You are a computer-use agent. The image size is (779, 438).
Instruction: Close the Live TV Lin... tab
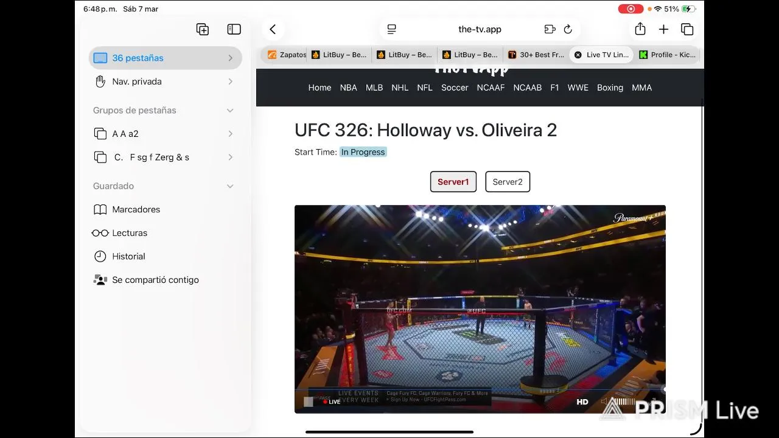(x=578, y=55)
